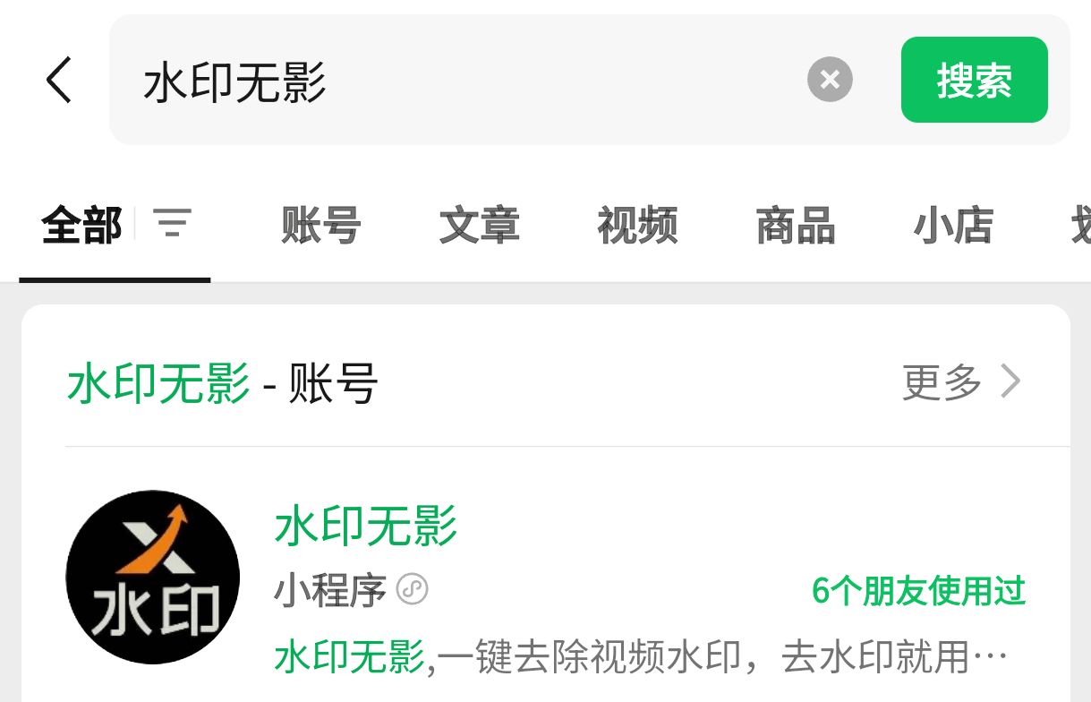Click the green 搜索 button

click(x=974, y=80)
